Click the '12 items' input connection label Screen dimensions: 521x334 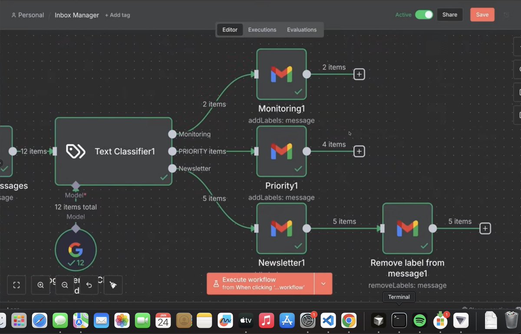(x=33, y=151)
